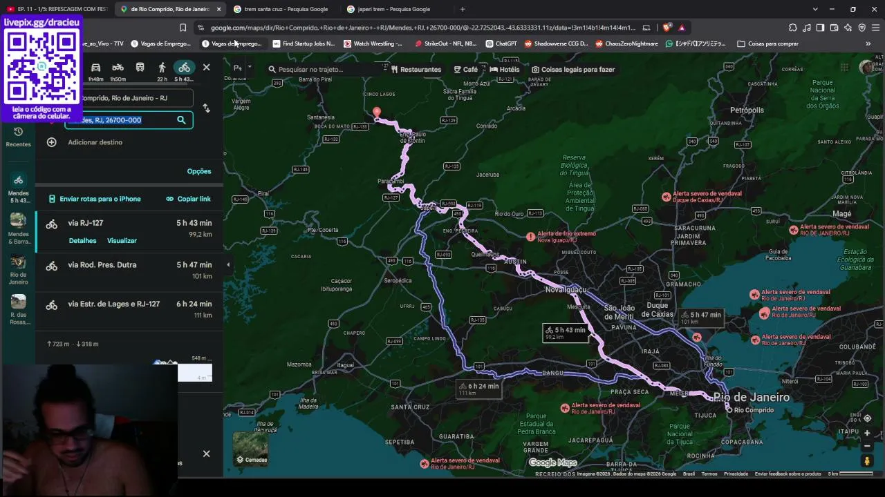Screen dimensions: 885x497
Task: Open Coisas para comprar bookmarks folder
Action: pos(768,43)
